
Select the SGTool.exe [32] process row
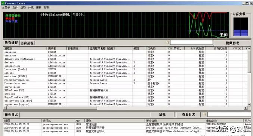coord(125,90)
